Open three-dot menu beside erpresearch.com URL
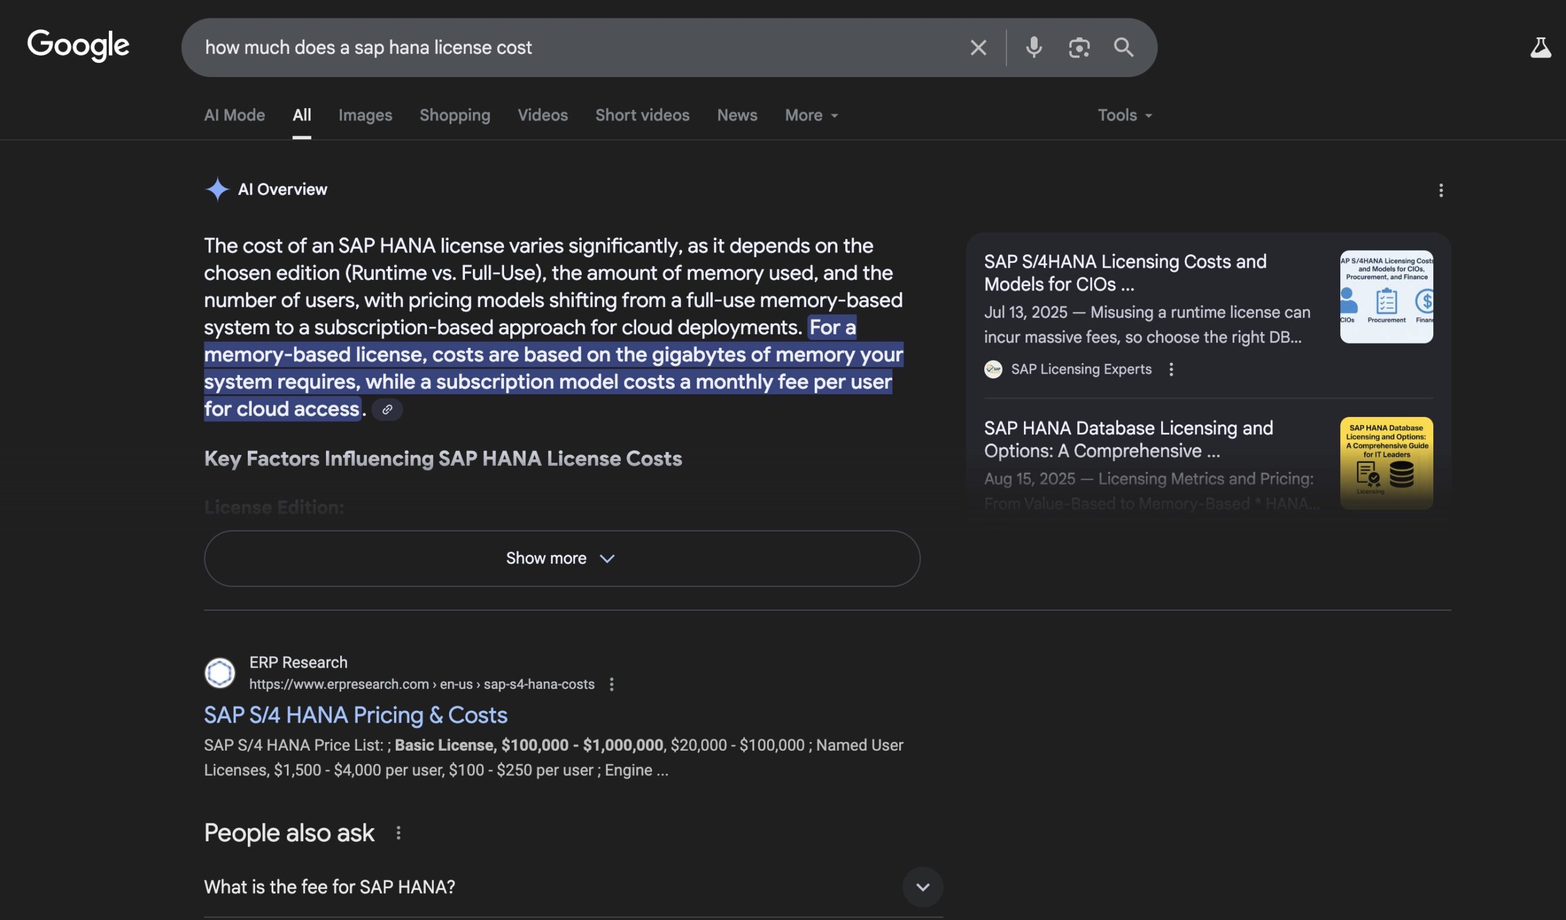Image resolution: width=1566 pixels, height=920 pixels. tap(612, 684)
